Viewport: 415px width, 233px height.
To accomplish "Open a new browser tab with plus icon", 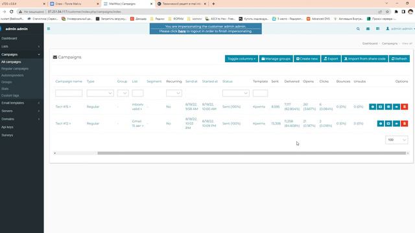I will pyautogui.click(x=213, y=4).
